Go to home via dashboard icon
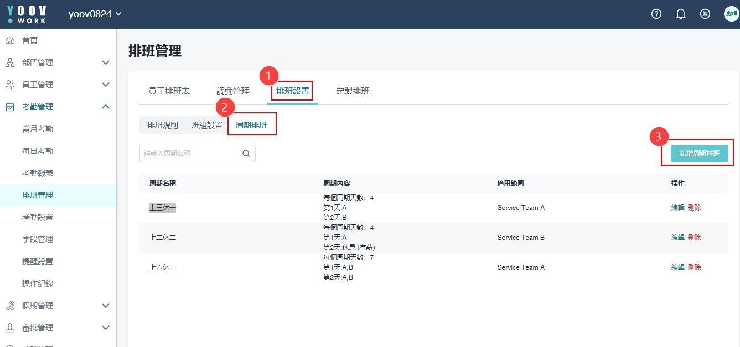 pos(10,41)
